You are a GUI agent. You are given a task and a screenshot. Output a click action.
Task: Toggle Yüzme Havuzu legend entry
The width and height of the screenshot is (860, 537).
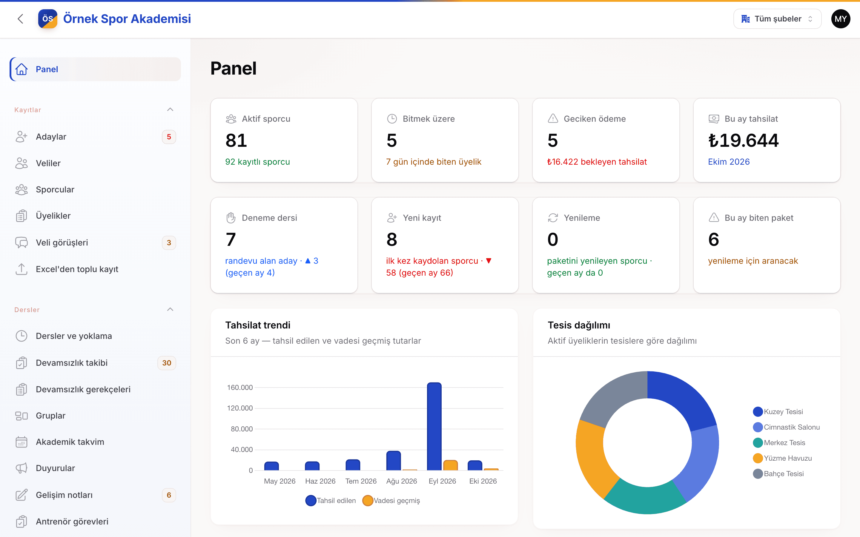pos(782,458)
